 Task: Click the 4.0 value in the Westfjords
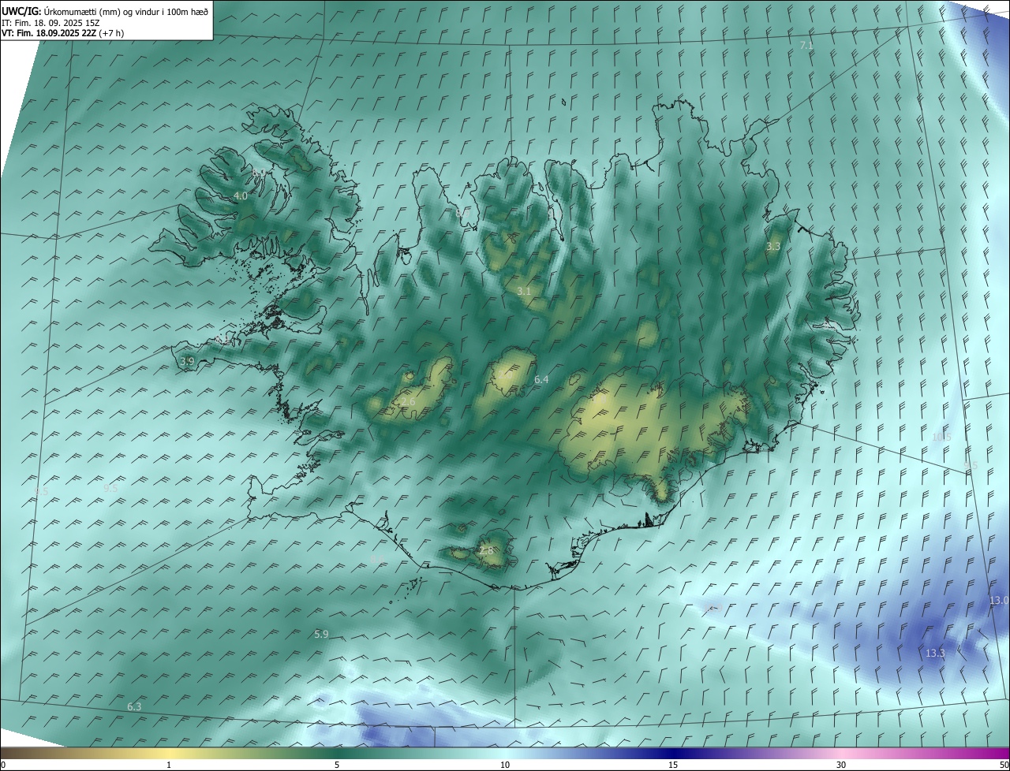[x=241, y=196]
